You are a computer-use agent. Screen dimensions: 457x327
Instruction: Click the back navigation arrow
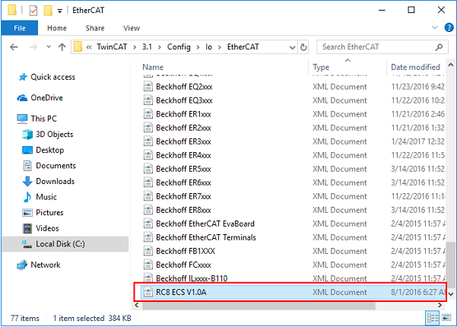pyautogui.click(x=15, y=47)
